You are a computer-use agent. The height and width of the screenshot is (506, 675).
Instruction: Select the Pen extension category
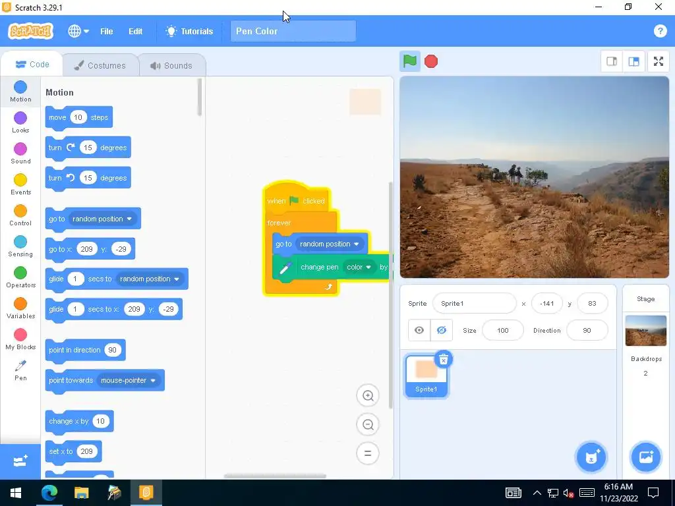[20, 370]
